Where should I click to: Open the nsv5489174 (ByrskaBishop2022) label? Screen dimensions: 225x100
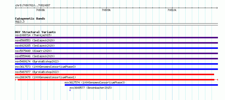(x=37, y=61)
